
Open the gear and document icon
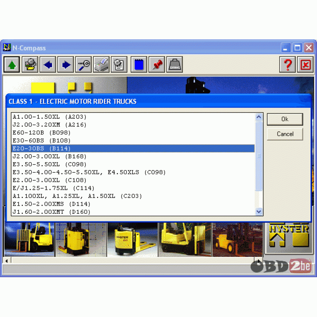pyautogui.click(x=119, y=65)
